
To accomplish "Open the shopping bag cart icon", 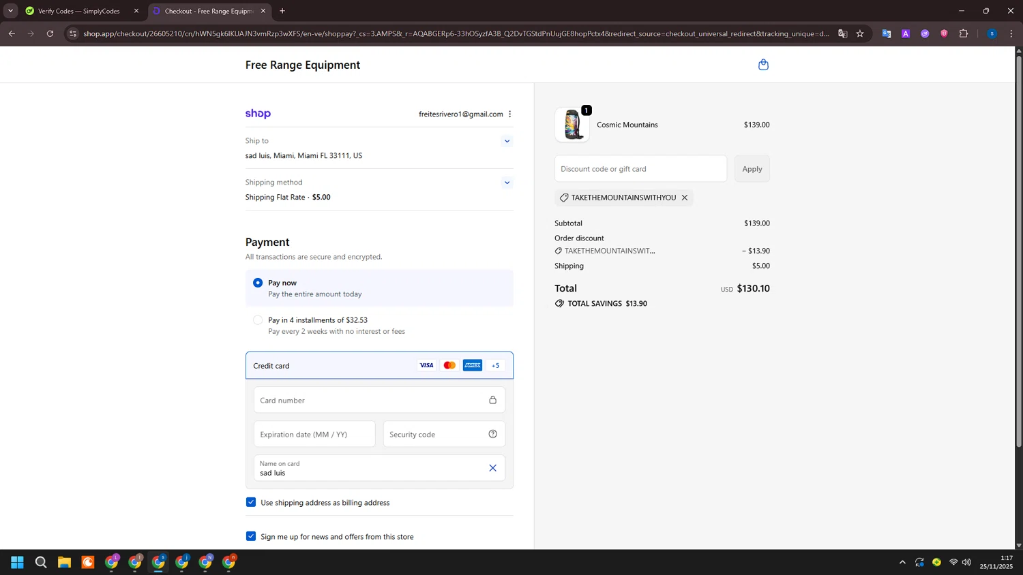I will 763,65.
